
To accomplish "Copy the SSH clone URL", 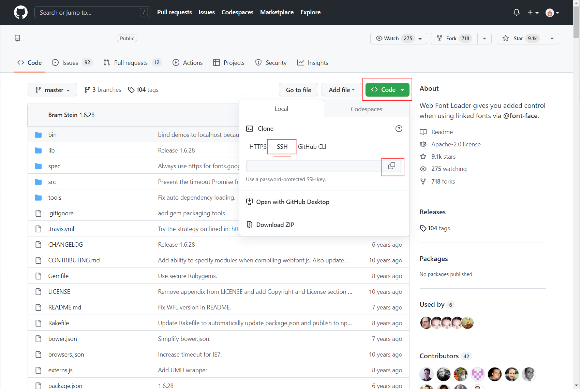I will pyautogui.click(x=392, y=166).
